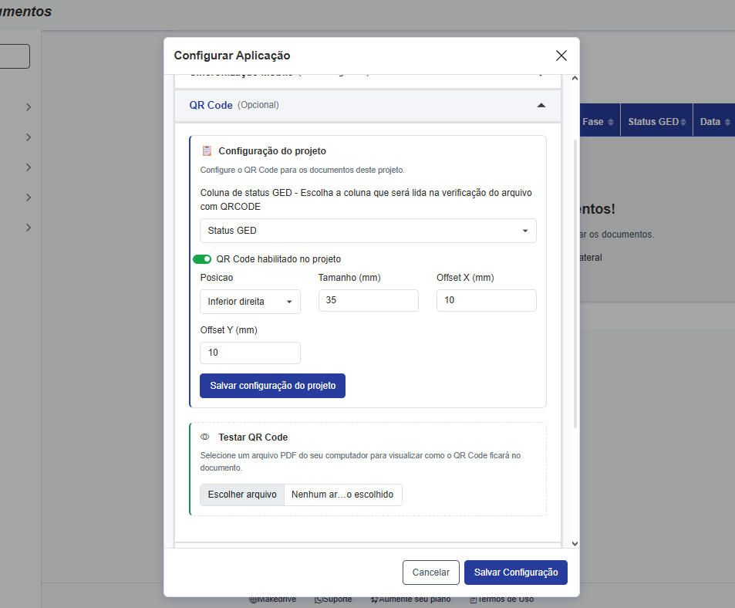Open the Posicao dropdown showing Inferior direita

[x=250, y=302]
